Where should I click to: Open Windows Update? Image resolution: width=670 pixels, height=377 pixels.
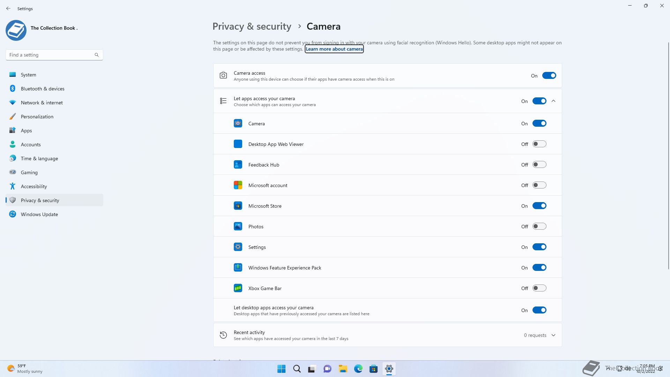(x=54, y=214)
